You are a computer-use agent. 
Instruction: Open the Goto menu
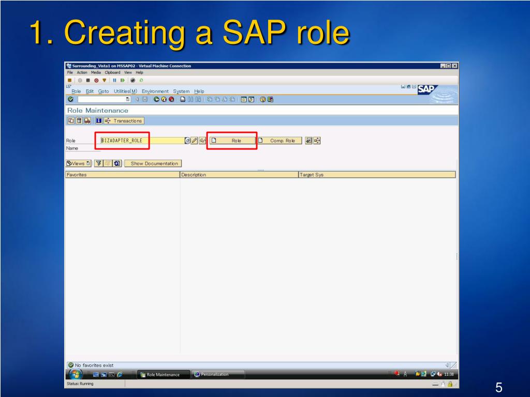104,91
